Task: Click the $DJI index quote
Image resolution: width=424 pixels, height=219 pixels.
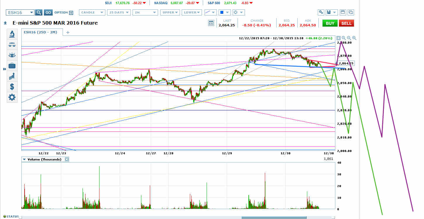Action: click(126, 3)
